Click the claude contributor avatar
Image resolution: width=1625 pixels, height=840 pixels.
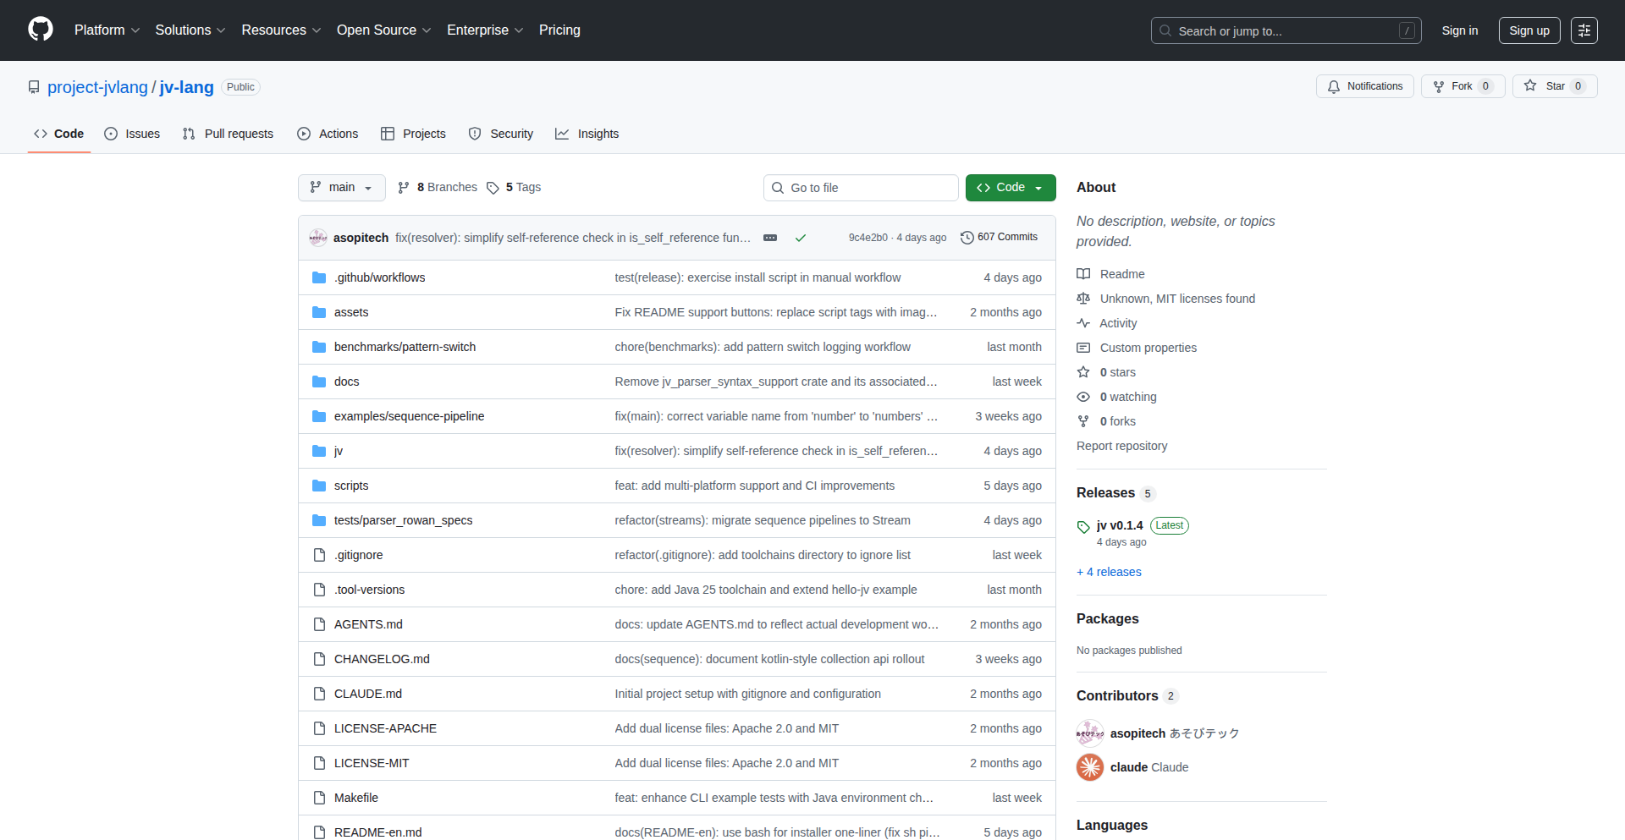coord(1090,767)
